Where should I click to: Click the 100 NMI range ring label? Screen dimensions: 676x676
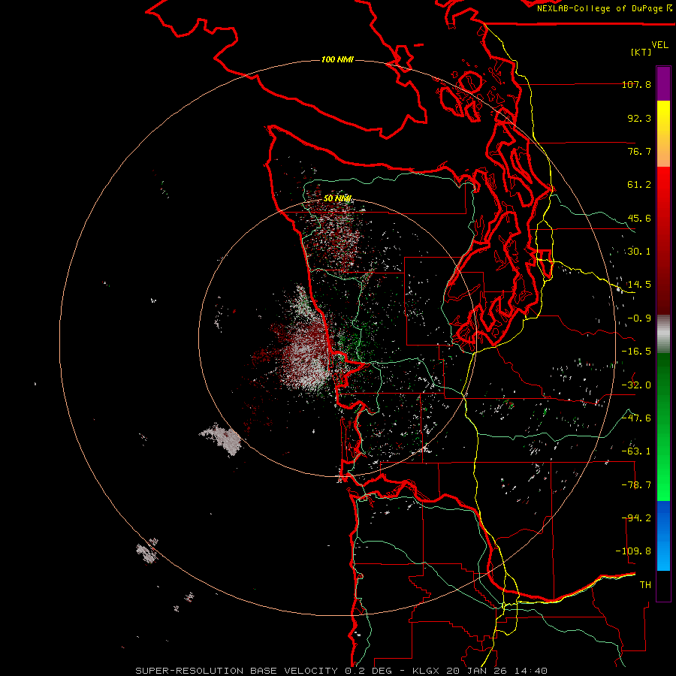pyautogui.click(x=337, y=59)
